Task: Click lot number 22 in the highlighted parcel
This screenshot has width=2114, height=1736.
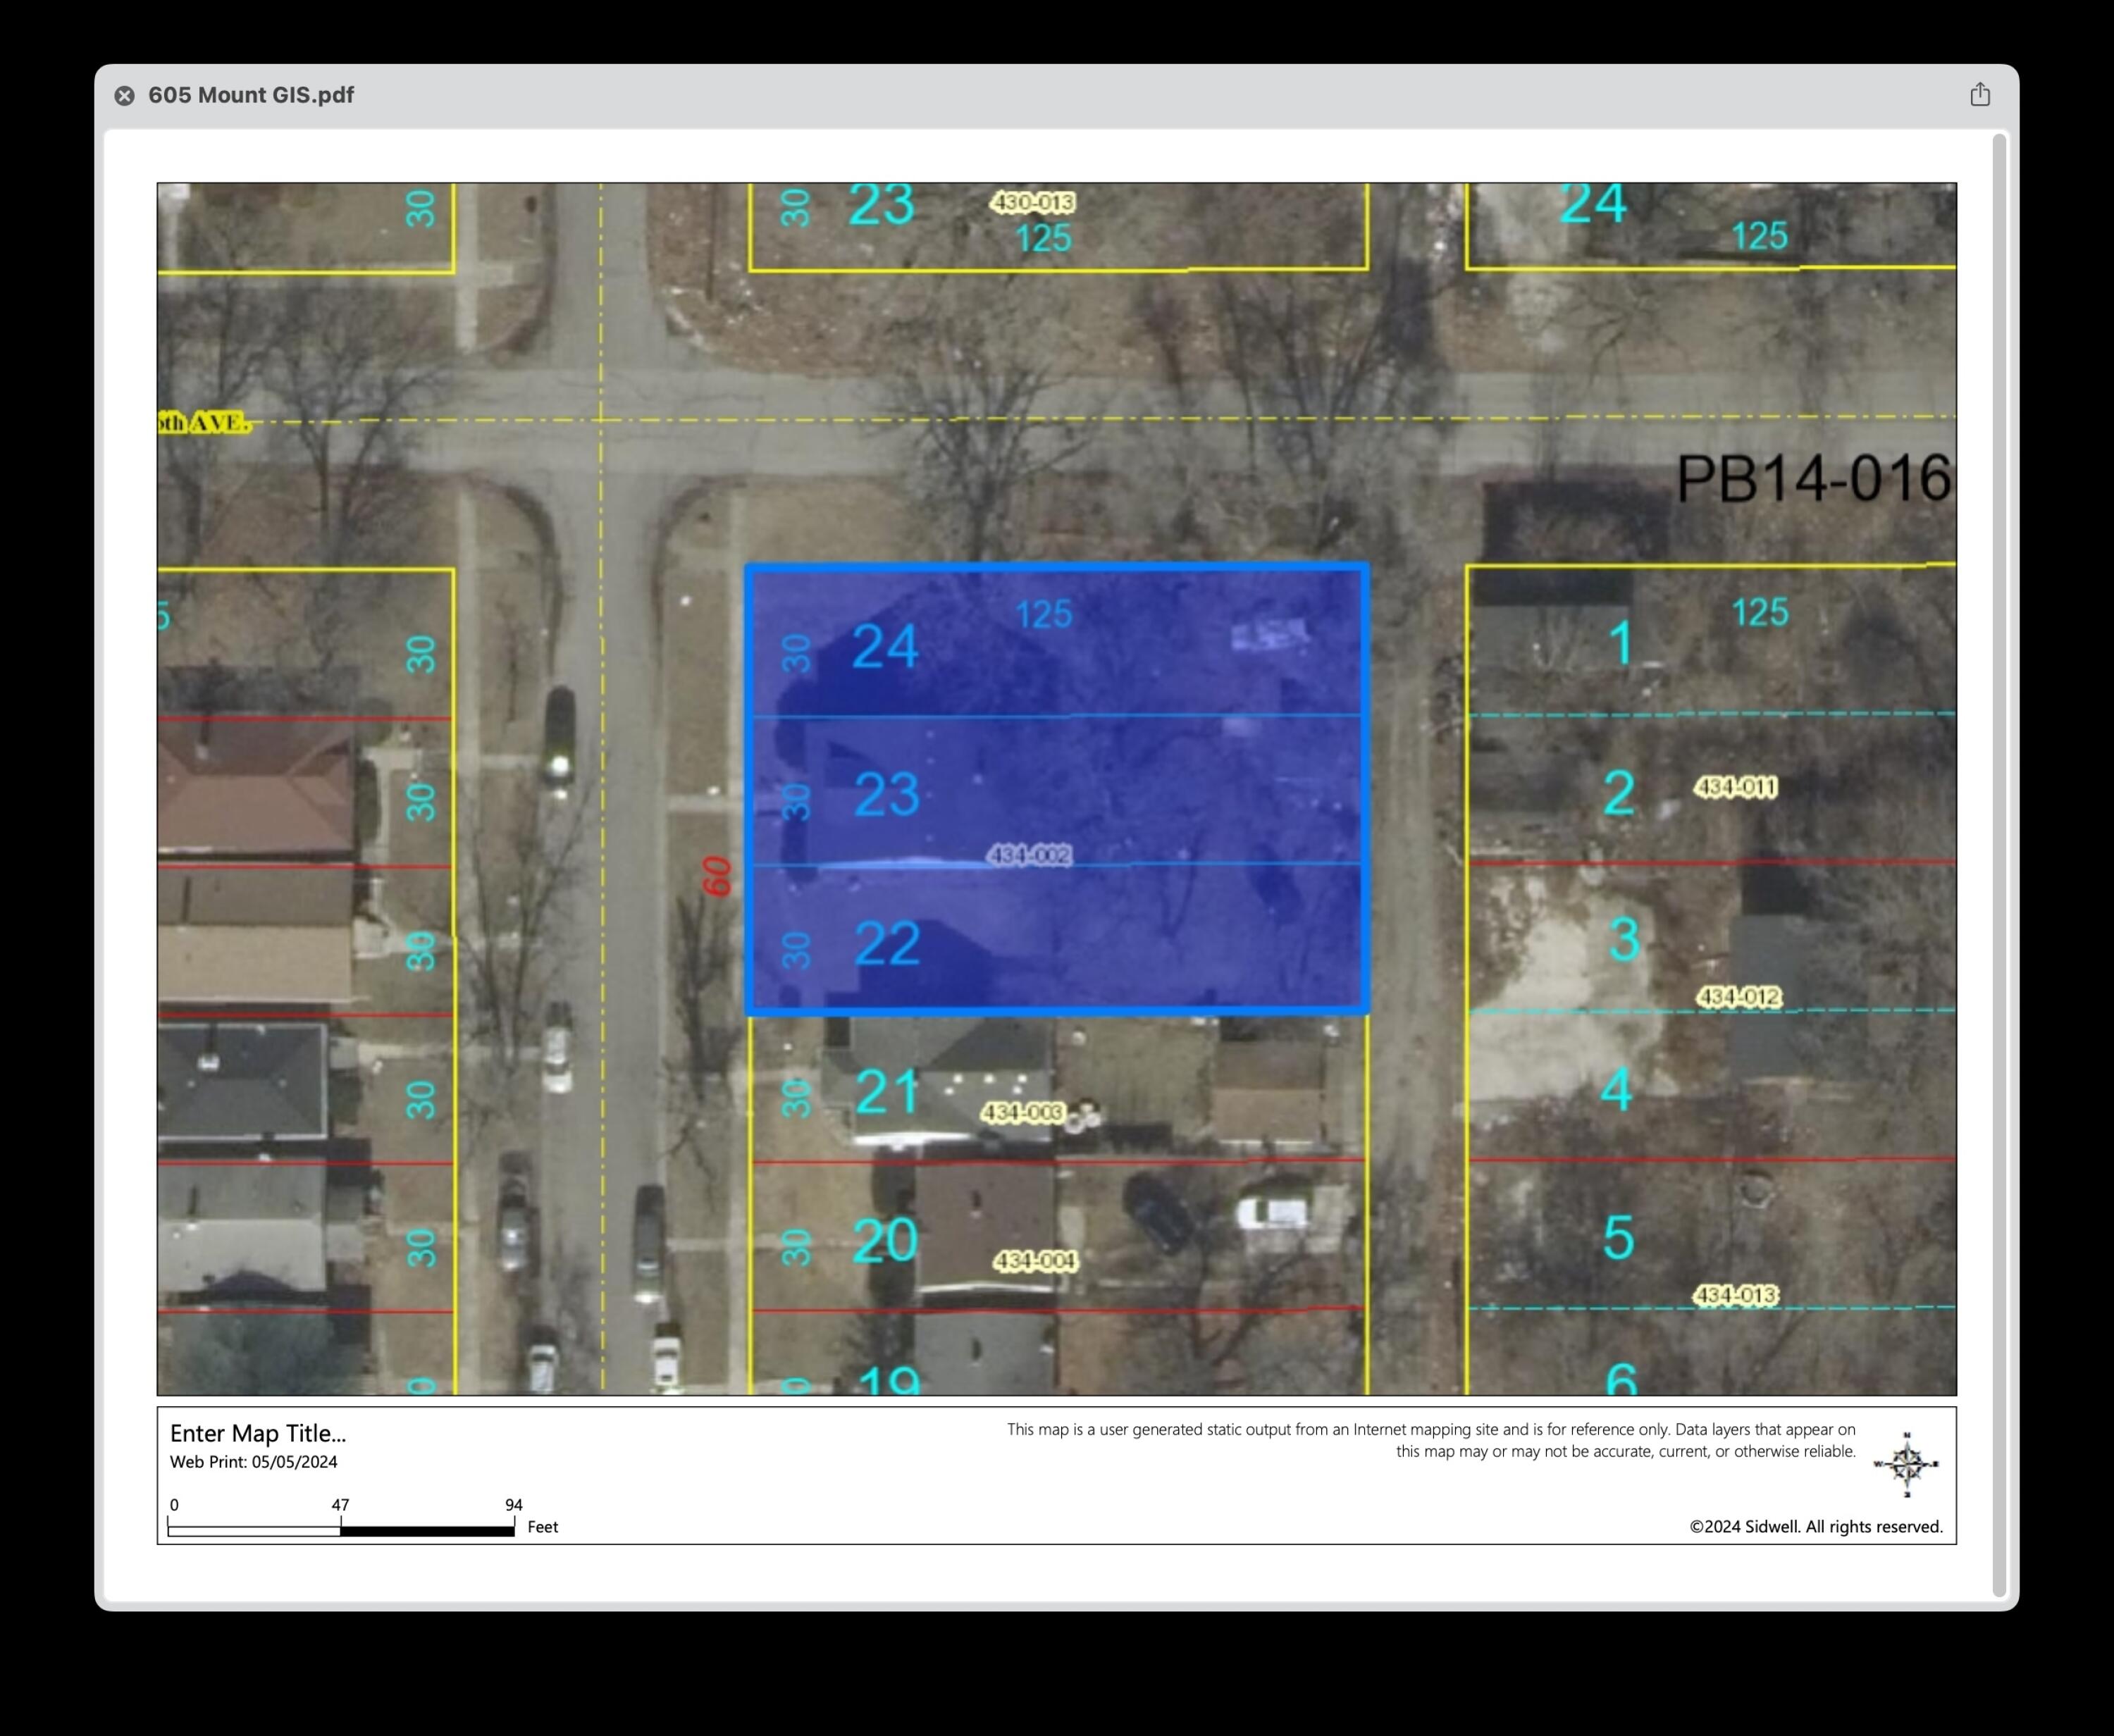Action: tap(887, 944)
